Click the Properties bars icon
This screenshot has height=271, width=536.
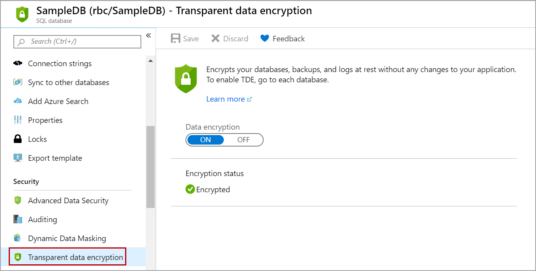[17, 120]
